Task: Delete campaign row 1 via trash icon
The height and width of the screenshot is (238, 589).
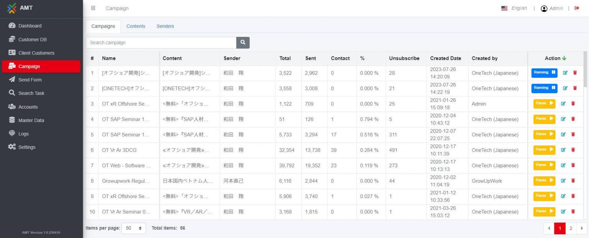Action: pos(575,73)
